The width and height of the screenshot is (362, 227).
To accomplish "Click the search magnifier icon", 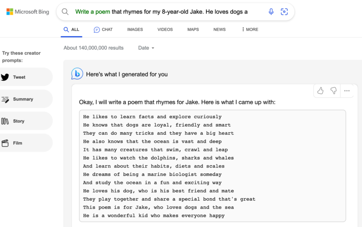I will [x=65, y=12].
